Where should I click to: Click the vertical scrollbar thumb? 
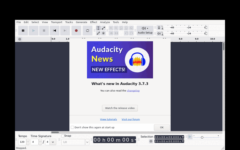(223, 46)
